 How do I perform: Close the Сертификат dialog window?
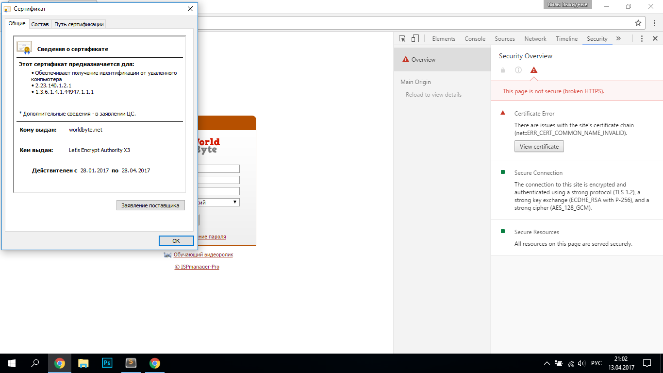pos(190,9)
